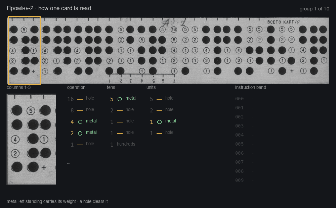Click the 'metal' label next to tens 5
This screenshot has height=208, width=336.
click(x=131, y=98)
